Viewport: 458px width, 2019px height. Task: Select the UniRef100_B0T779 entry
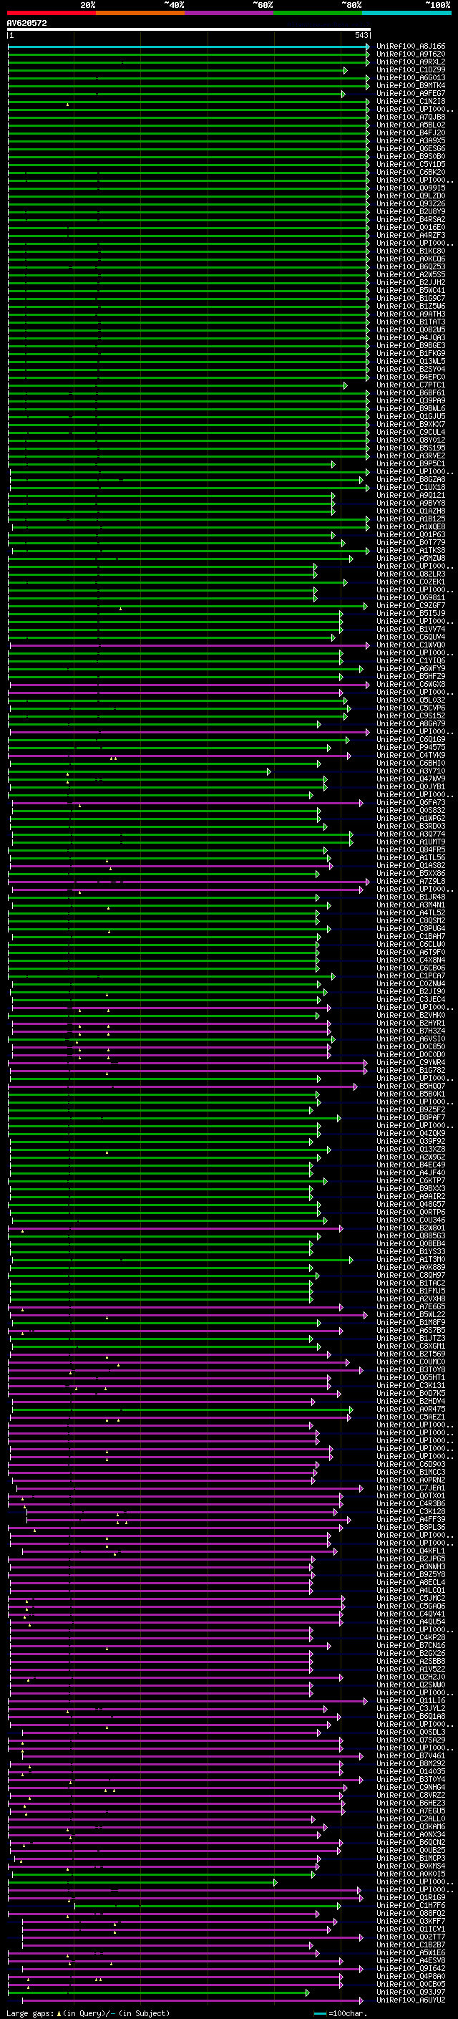410,542
